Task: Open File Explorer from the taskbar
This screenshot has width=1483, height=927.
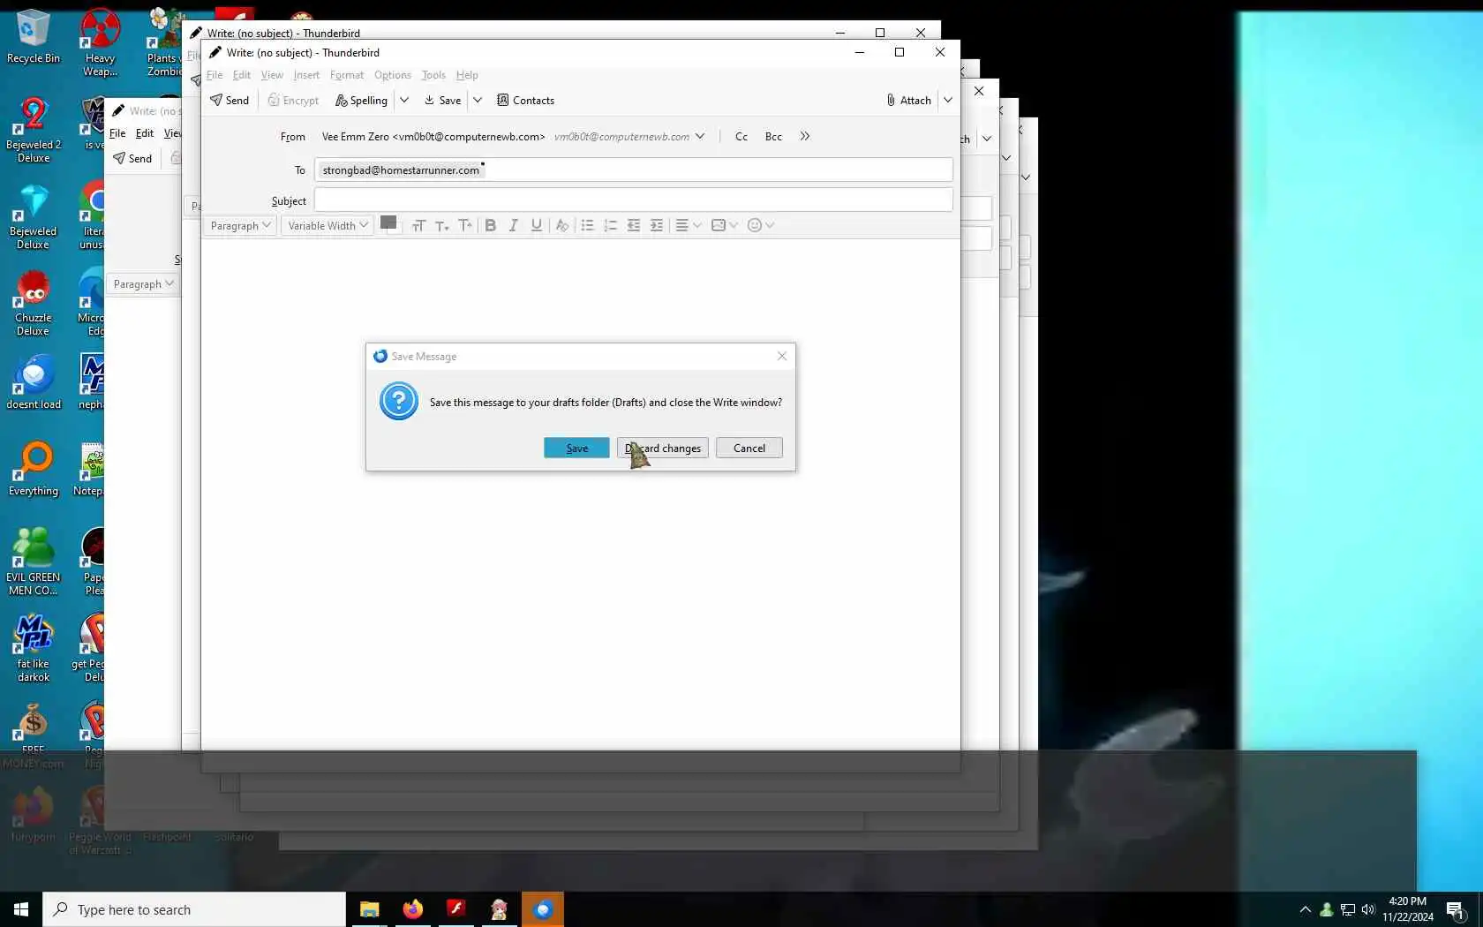Action: coord(369,909)
